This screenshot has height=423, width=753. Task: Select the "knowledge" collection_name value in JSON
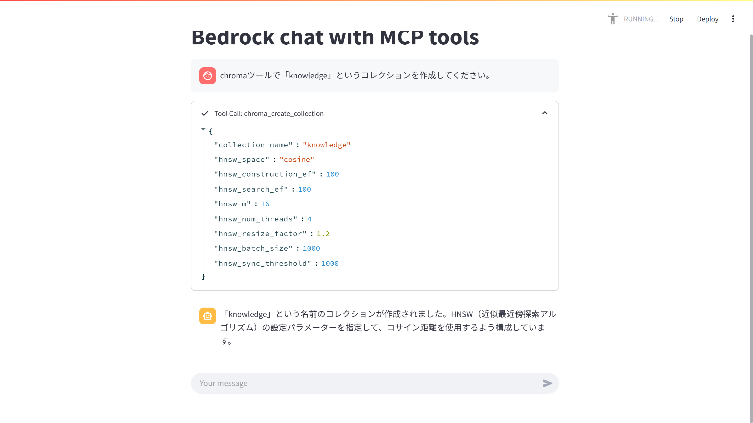(327, 145)
